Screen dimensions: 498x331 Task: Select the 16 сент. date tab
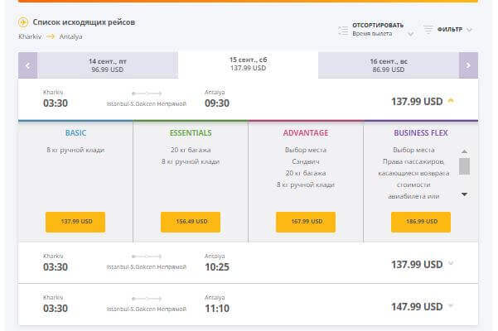pyautogui.click(x=389, y=65)
